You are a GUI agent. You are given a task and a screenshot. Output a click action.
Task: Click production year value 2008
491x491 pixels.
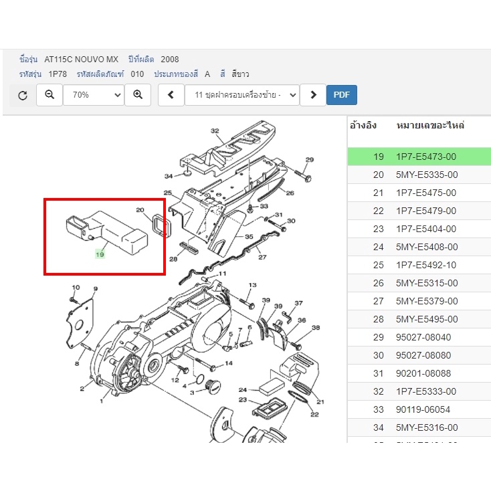point(170,59)
